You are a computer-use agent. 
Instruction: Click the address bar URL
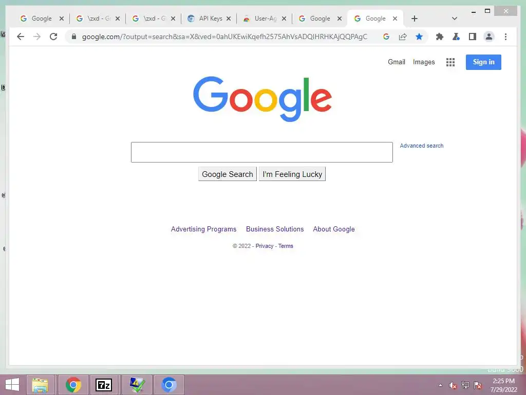coord(224,37)
